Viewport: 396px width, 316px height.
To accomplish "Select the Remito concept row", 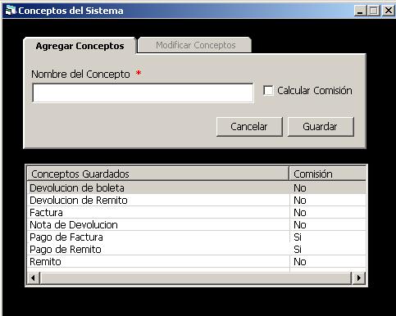I will click(x=197, y=261).
